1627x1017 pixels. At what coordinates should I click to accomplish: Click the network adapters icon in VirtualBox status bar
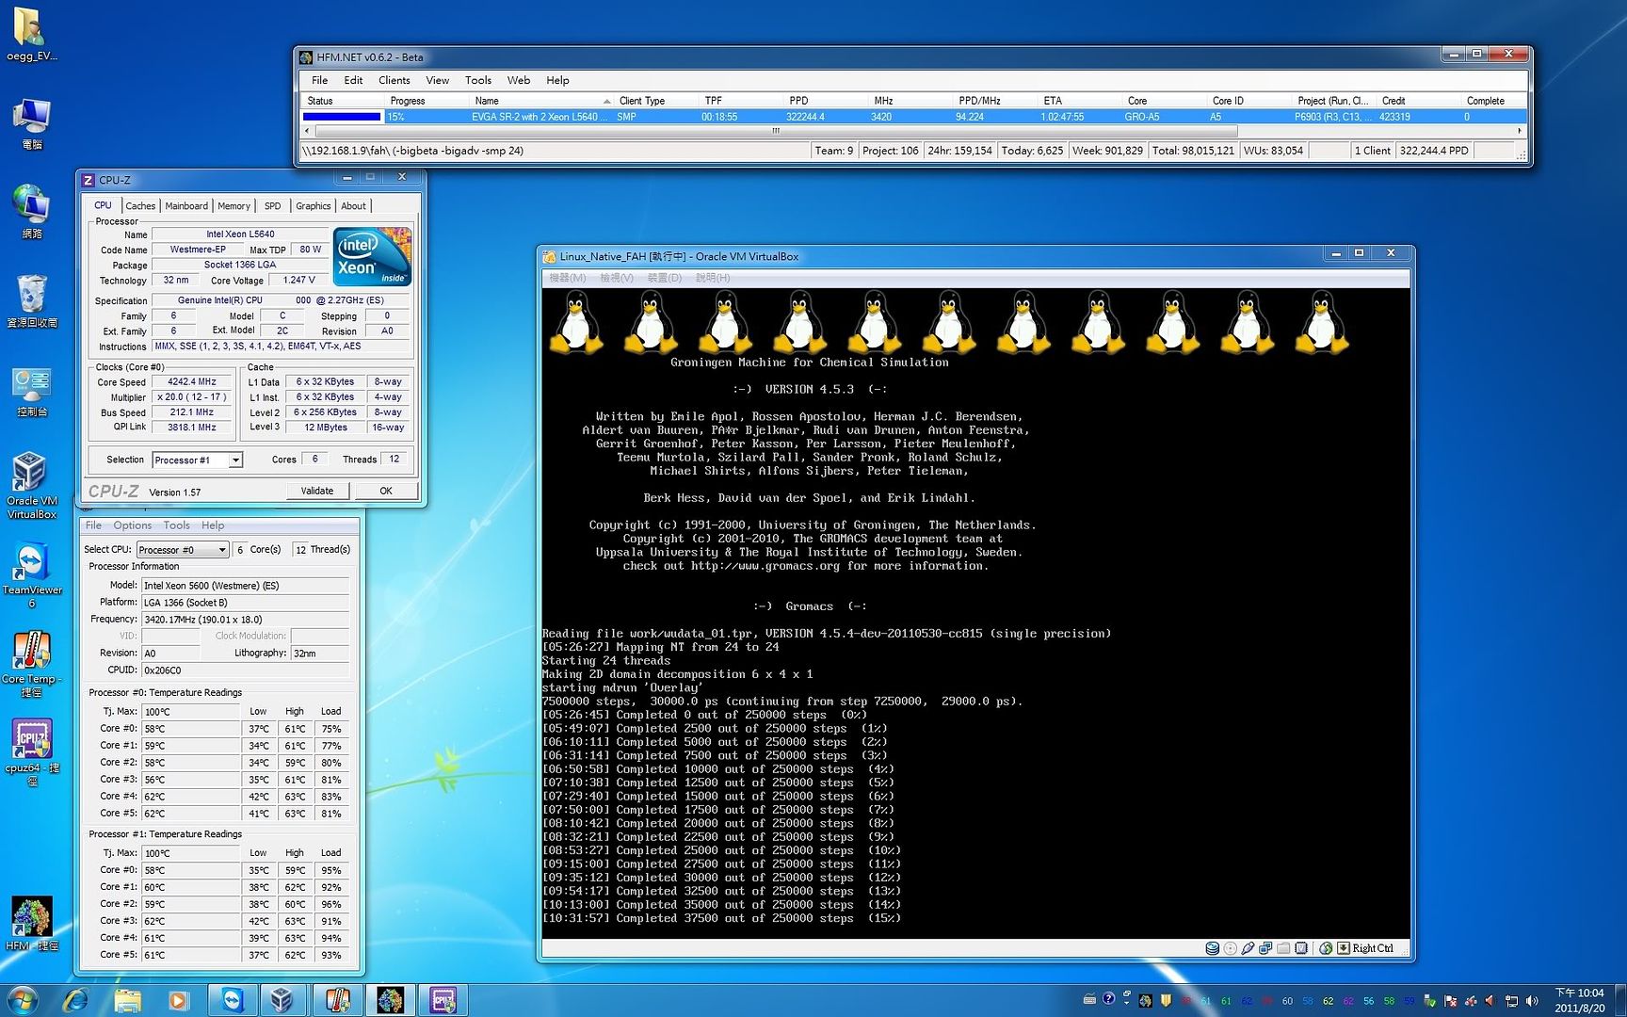pos(1265,948)
